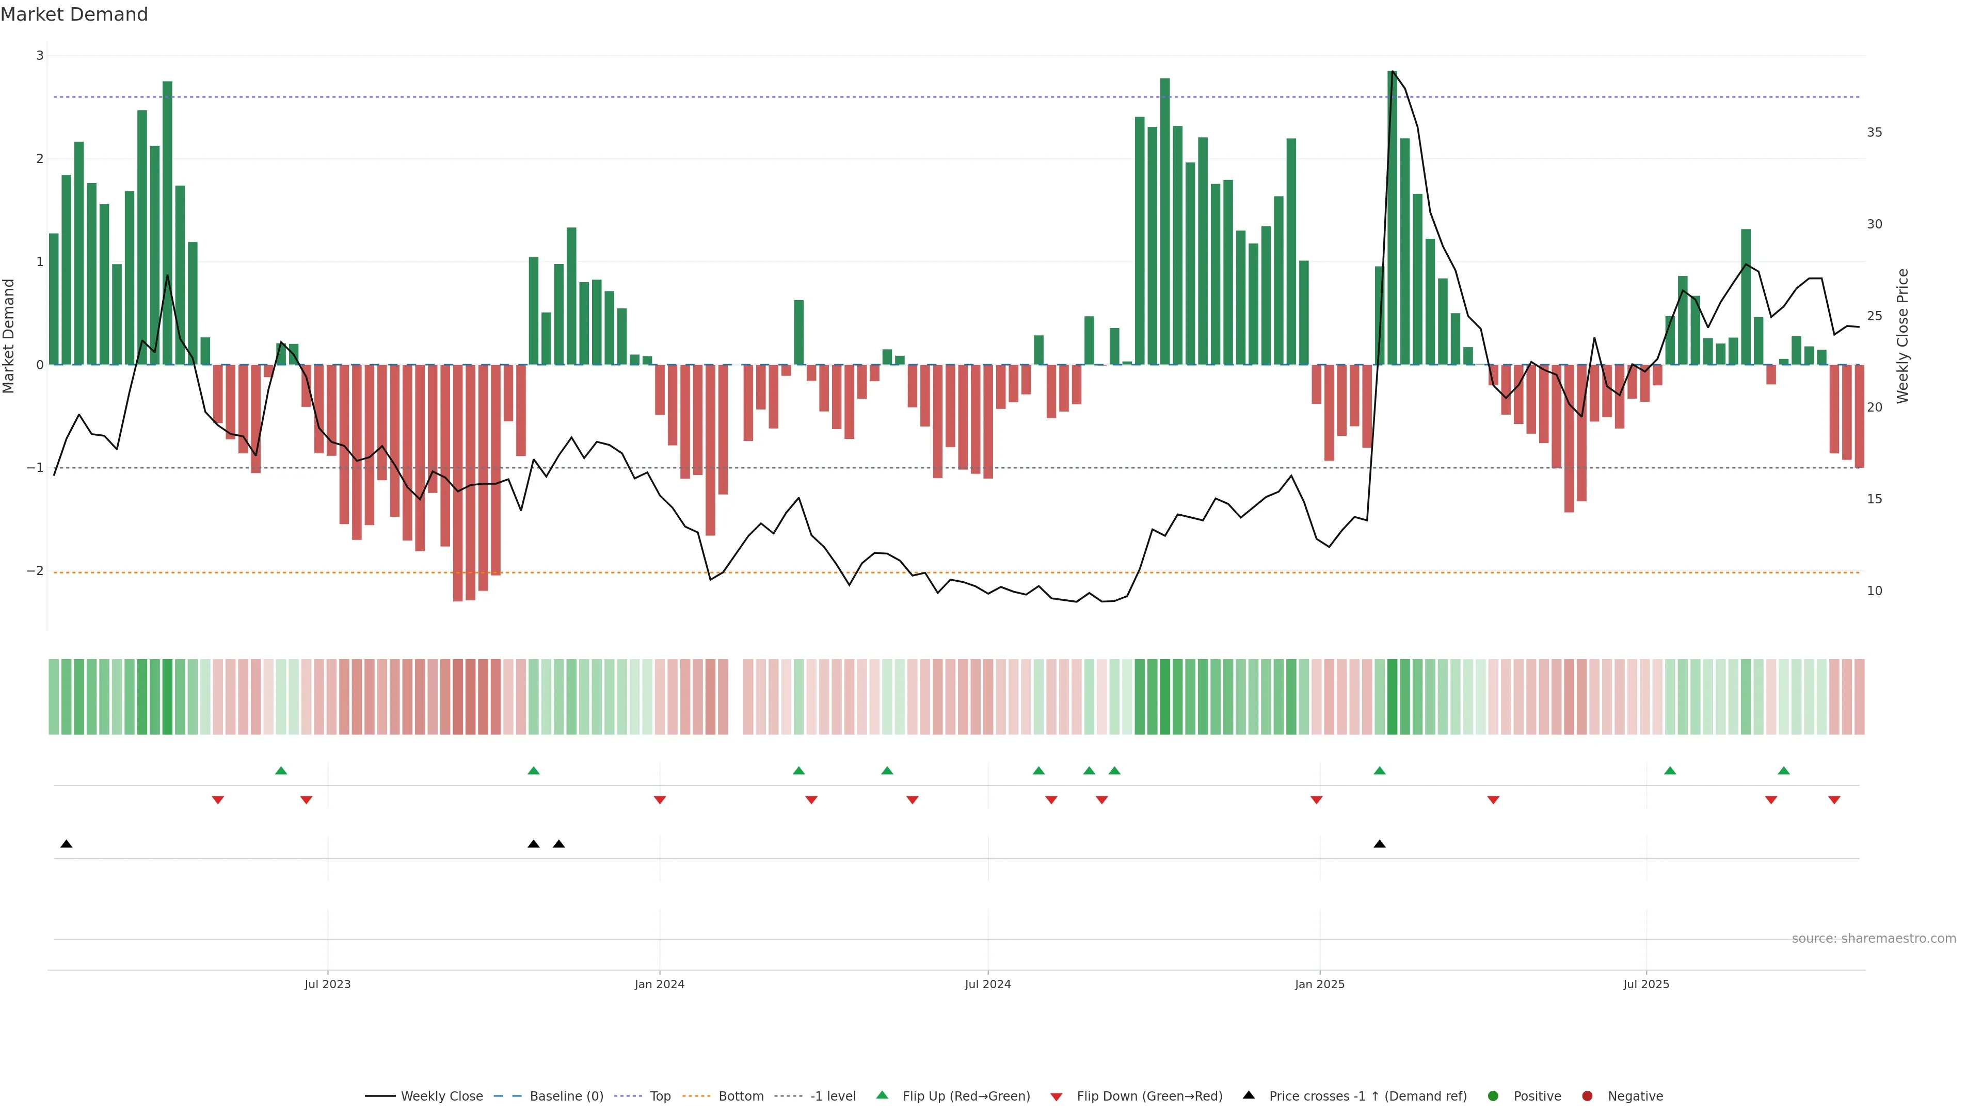Screen dimensions: 1982x1114
Task: Click Price crosses -1 black triangle legend
Action: tap(1249, 1095)
